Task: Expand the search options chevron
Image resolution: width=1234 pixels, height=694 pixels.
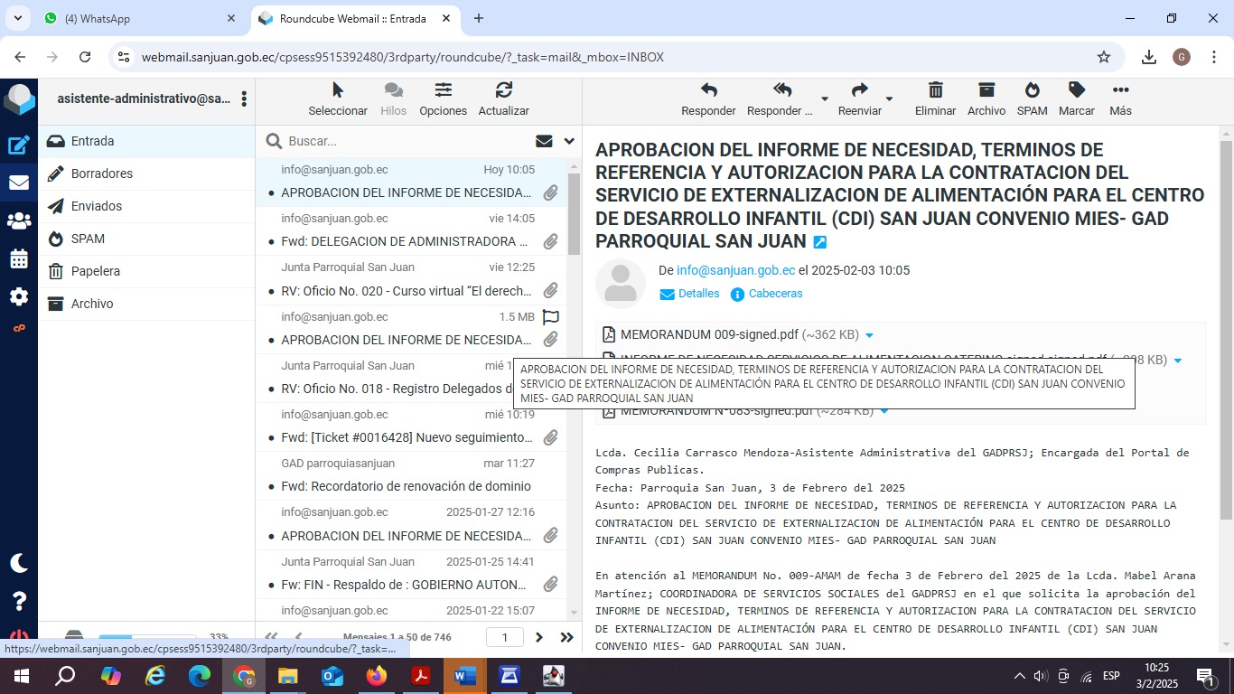Action: [569, 141]
